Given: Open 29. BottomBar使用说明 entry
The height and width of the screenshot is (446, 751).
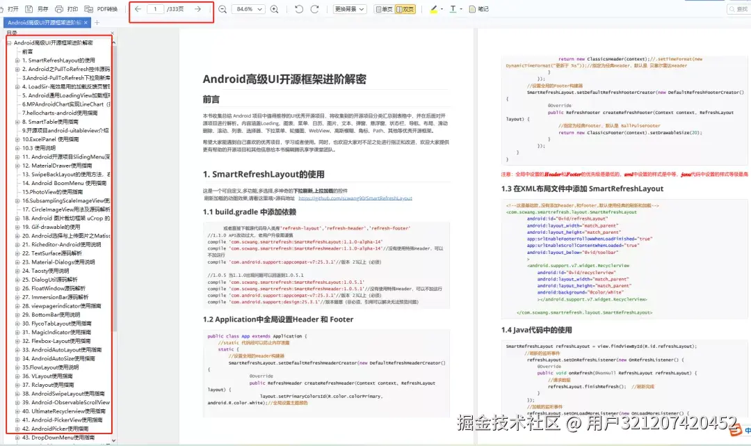Looking at the screenshot, I should 51,314.
